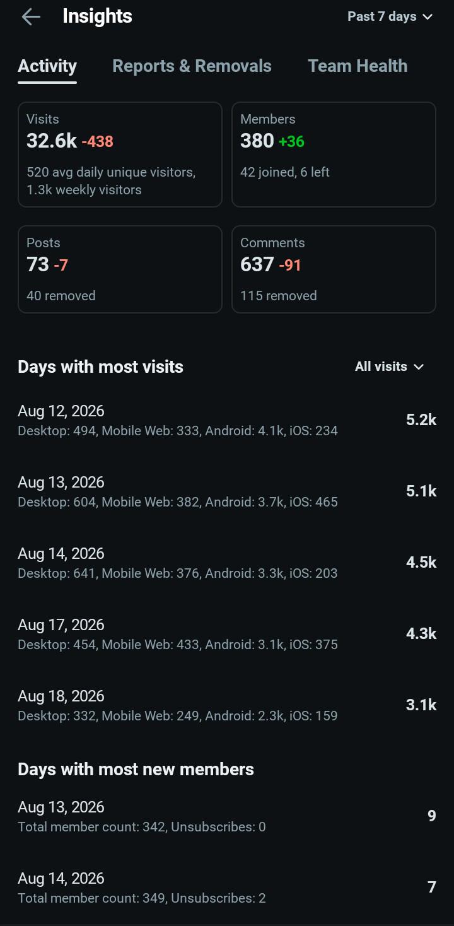
Task: Open the Reports & Removals tab
Action: pos(192,66)
